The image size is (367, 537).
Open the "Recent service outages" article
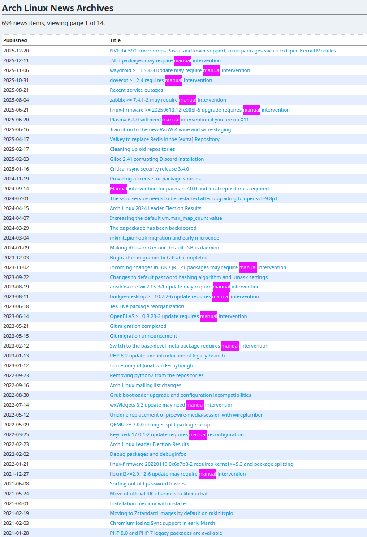click(x=136, y=90)
